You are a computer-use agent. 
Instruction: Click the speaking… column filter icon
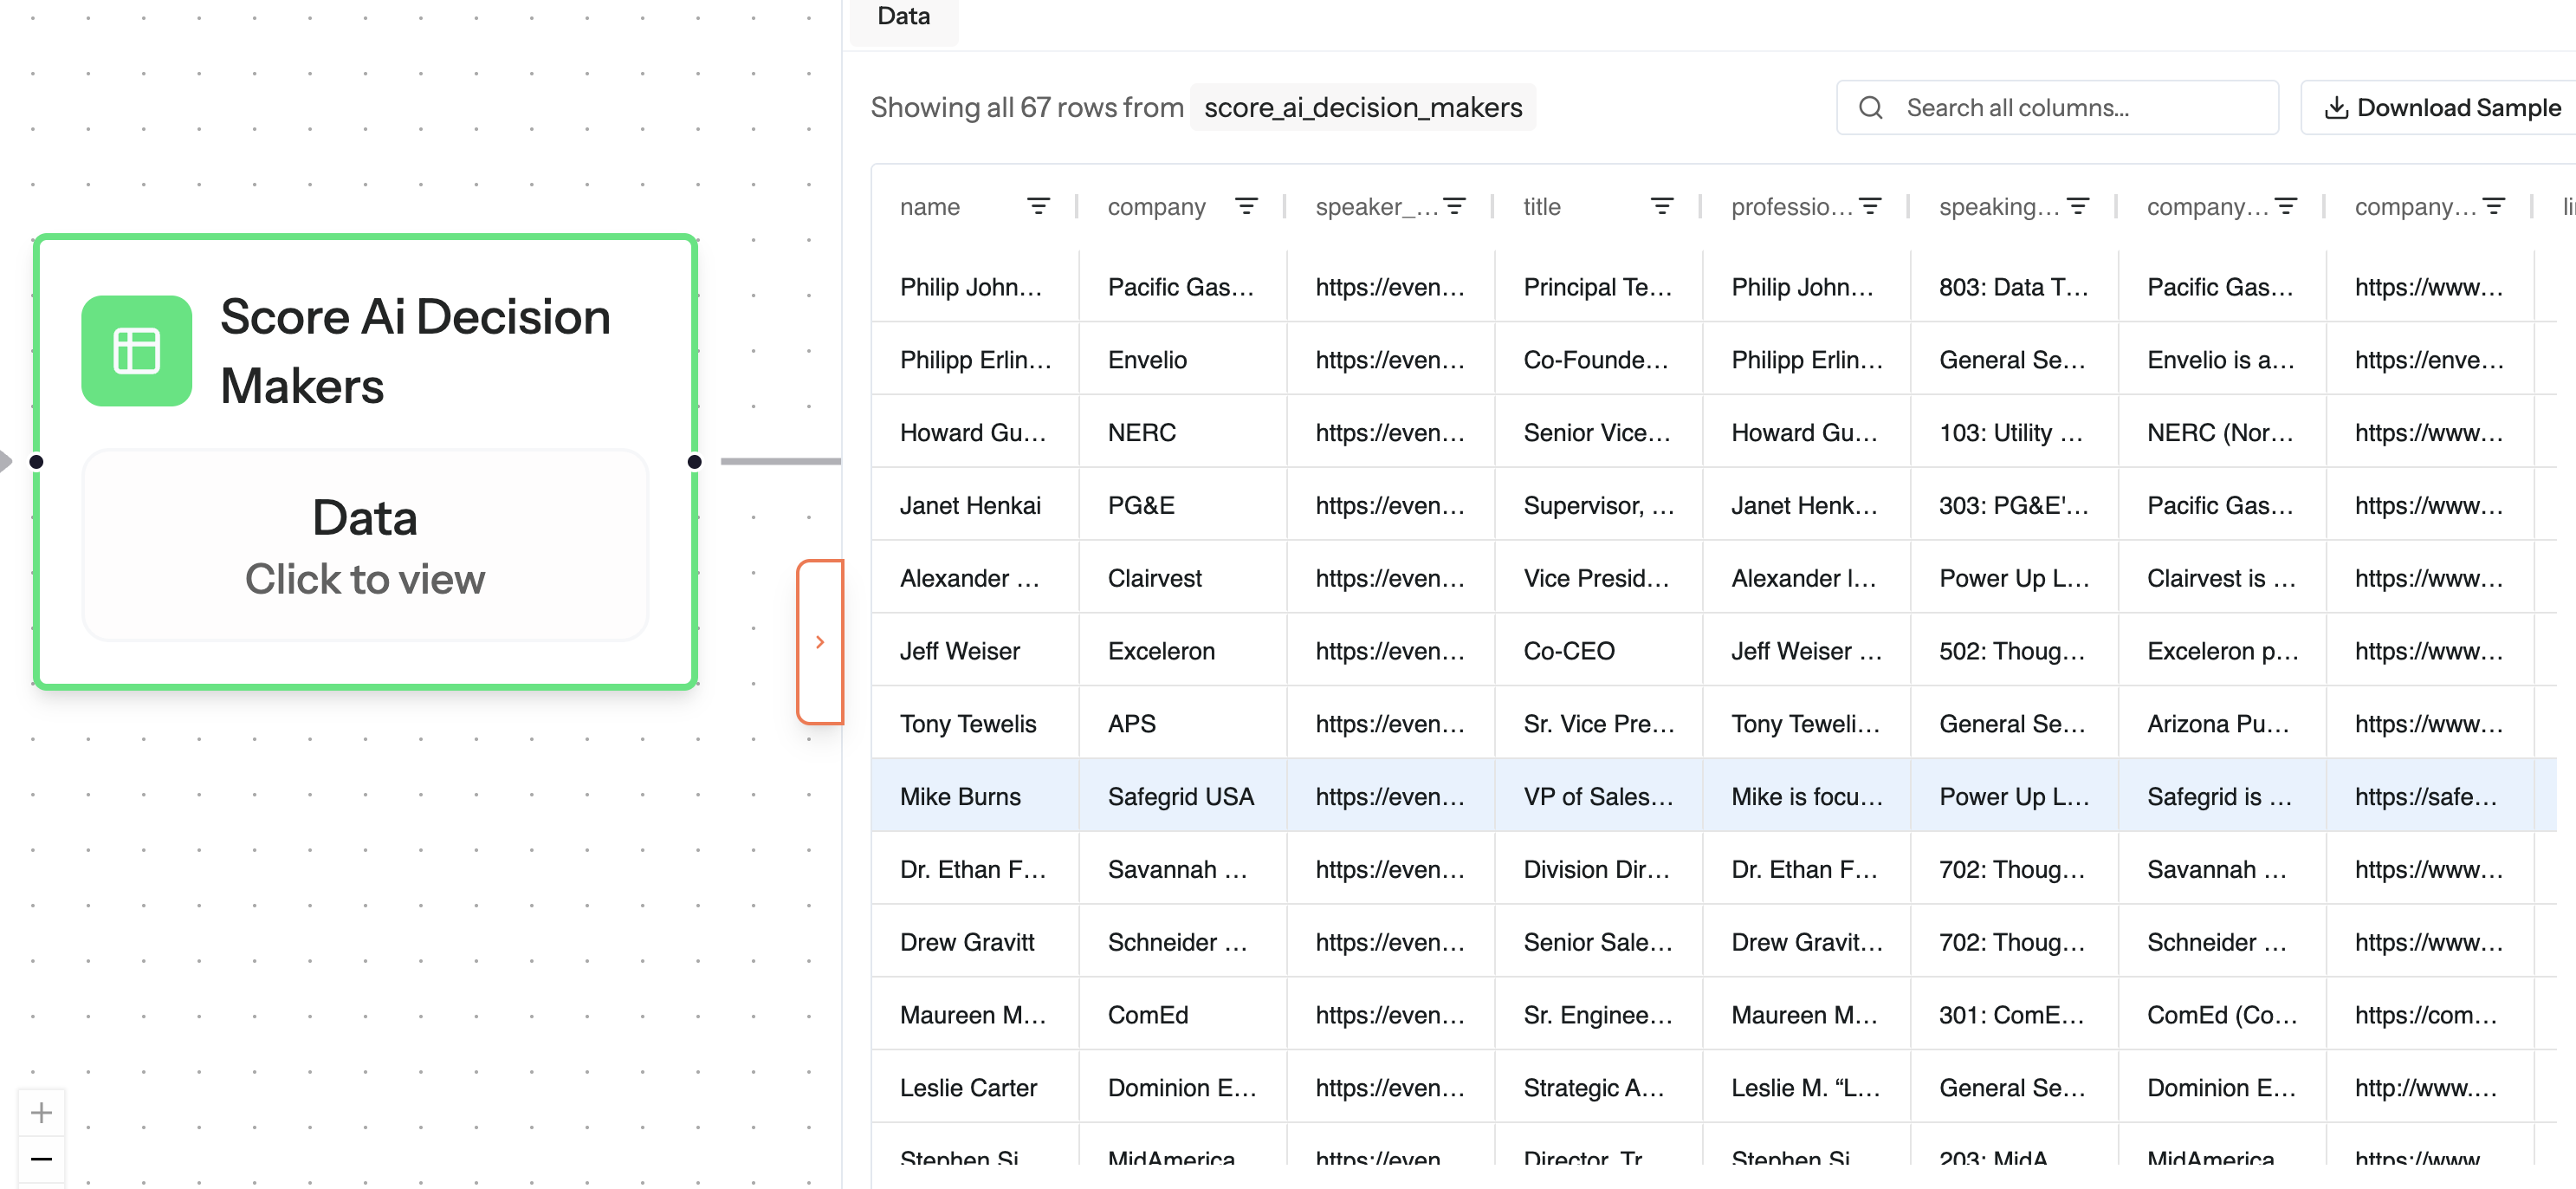click(x=2078, y=206)
